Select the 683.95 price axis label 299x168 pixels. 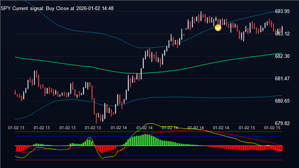click(282, 11)
